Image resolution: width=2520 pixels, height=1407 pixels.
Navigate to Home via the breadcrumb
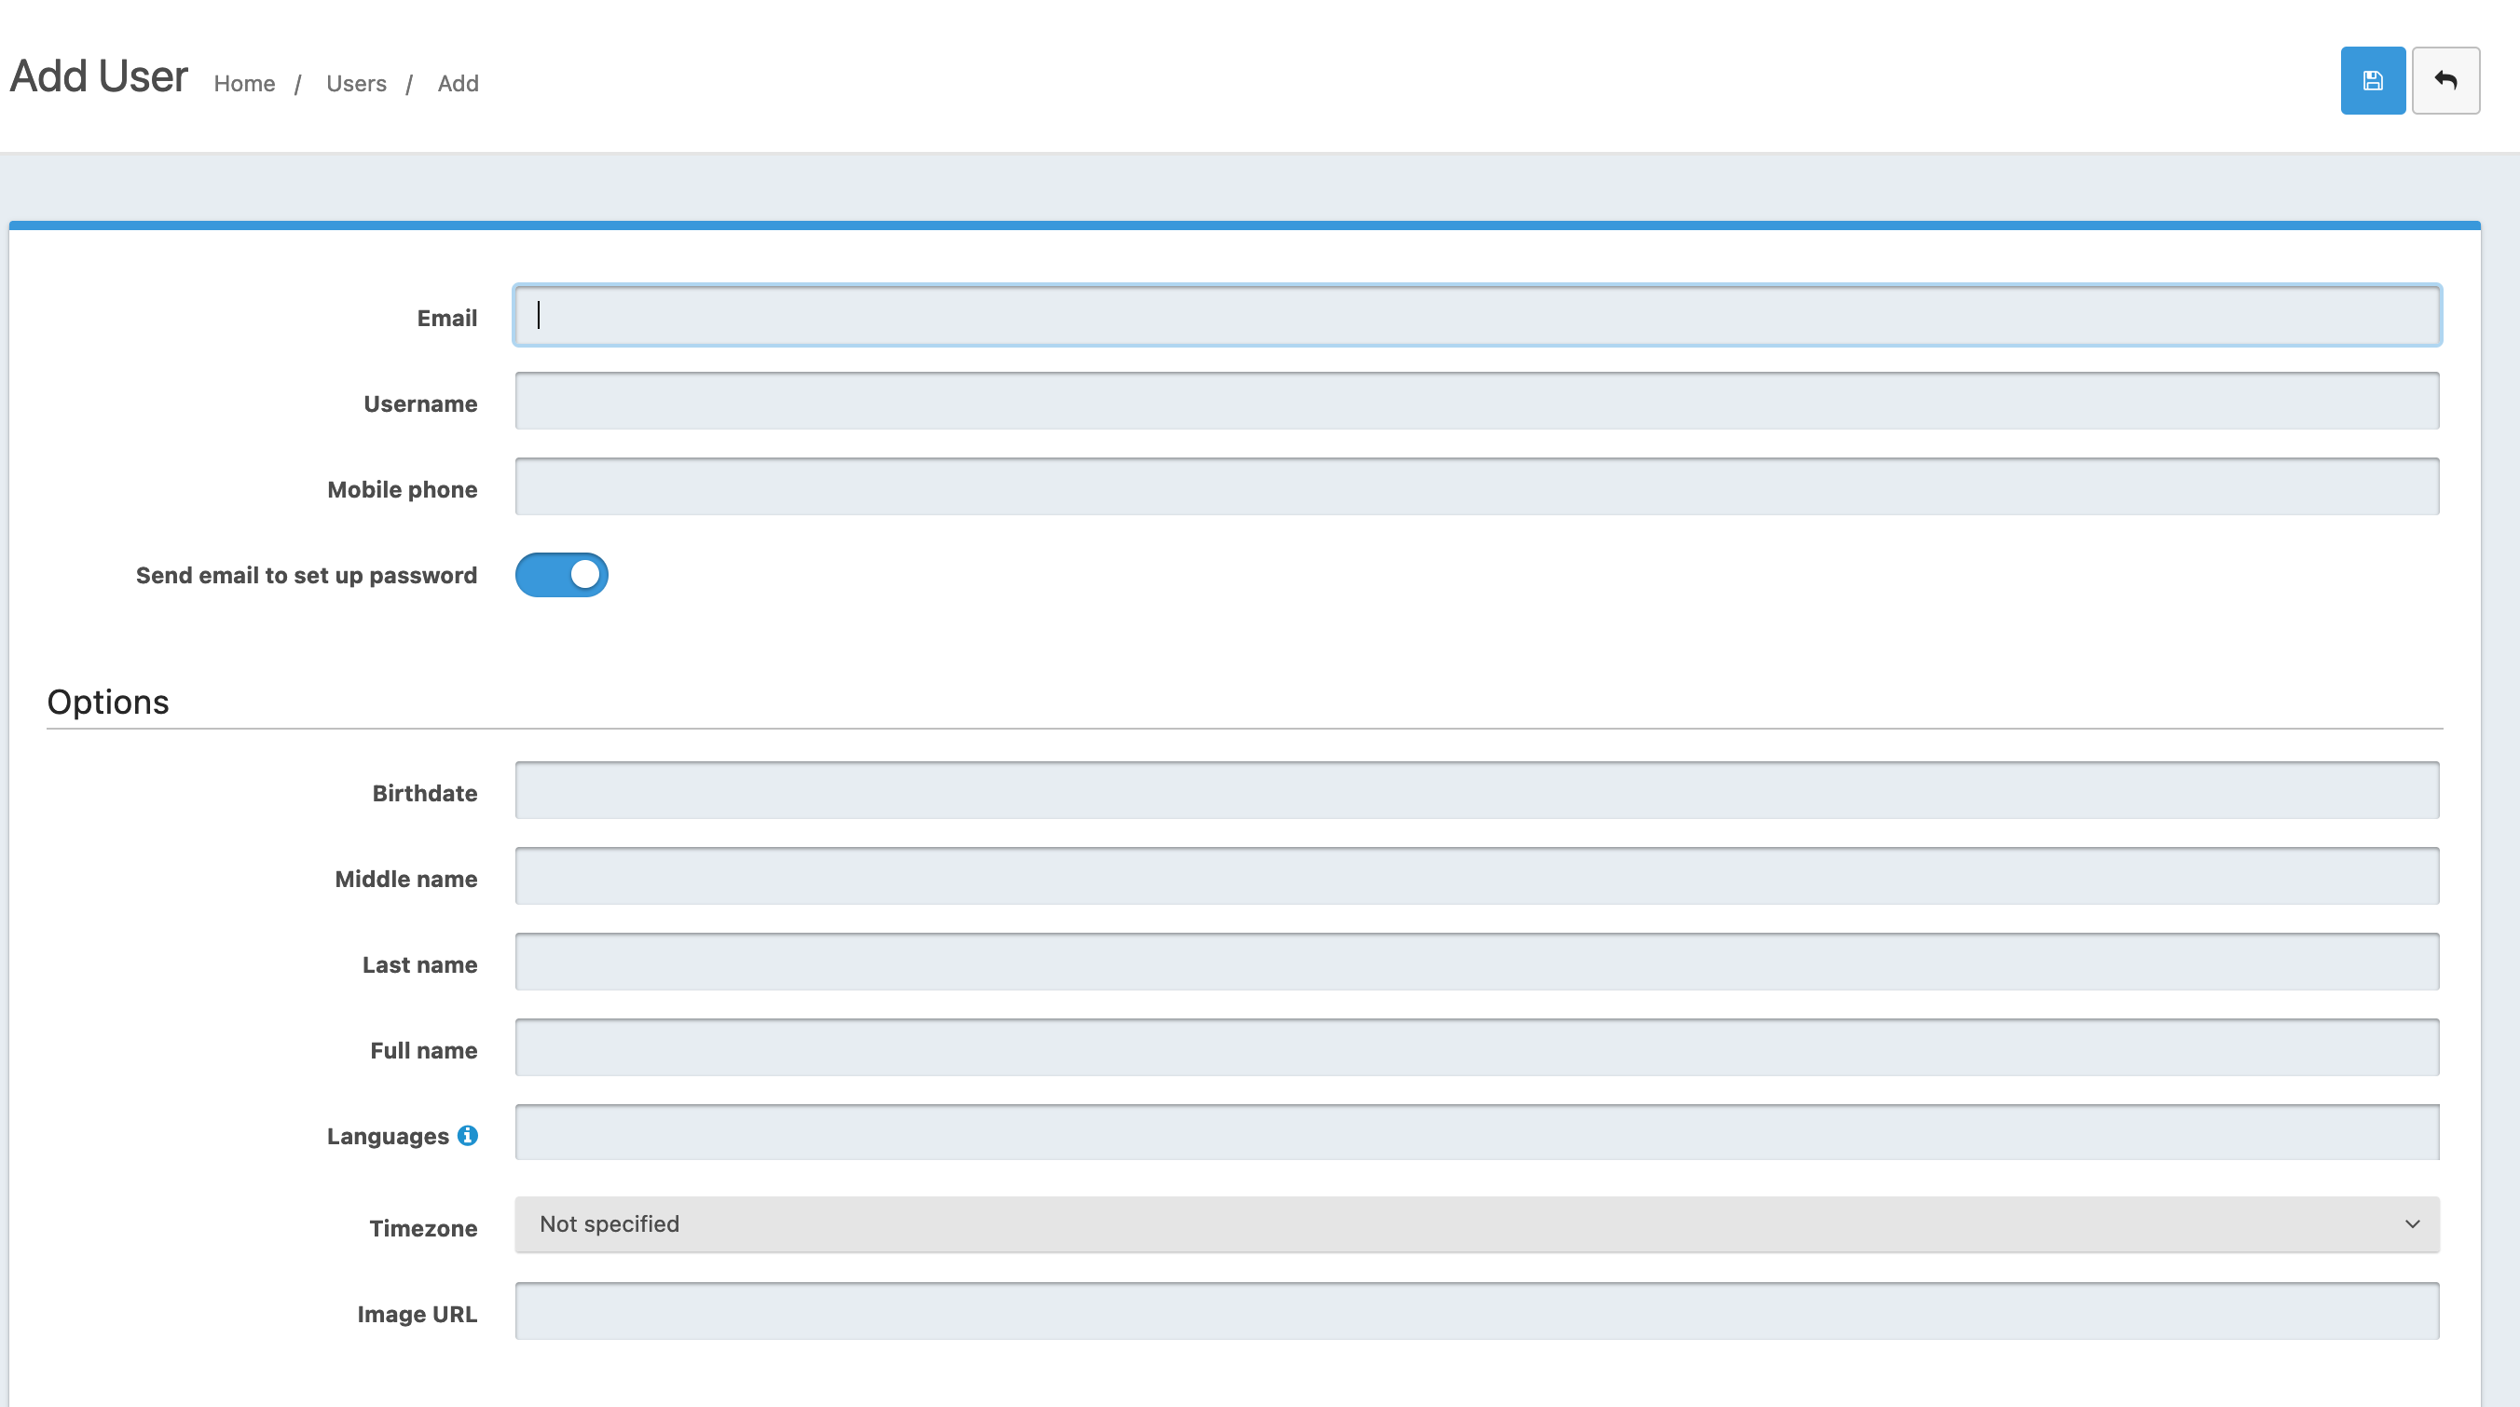pos(243,83)
